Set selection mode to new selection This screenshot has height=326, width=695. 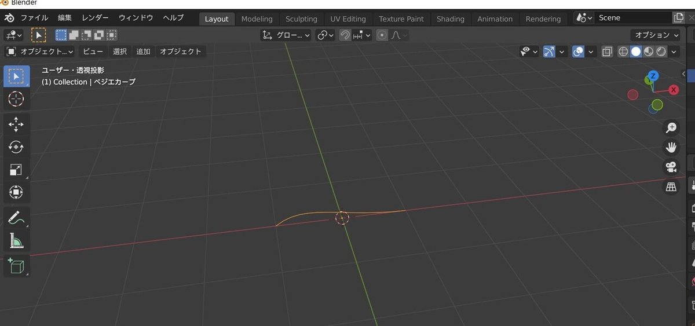pos(61,35)
